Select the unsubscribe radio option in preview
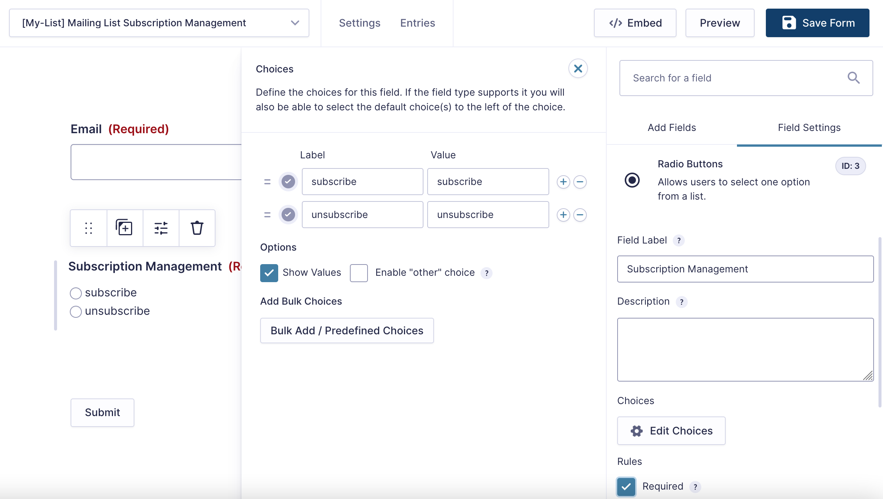 coord(76,311)
